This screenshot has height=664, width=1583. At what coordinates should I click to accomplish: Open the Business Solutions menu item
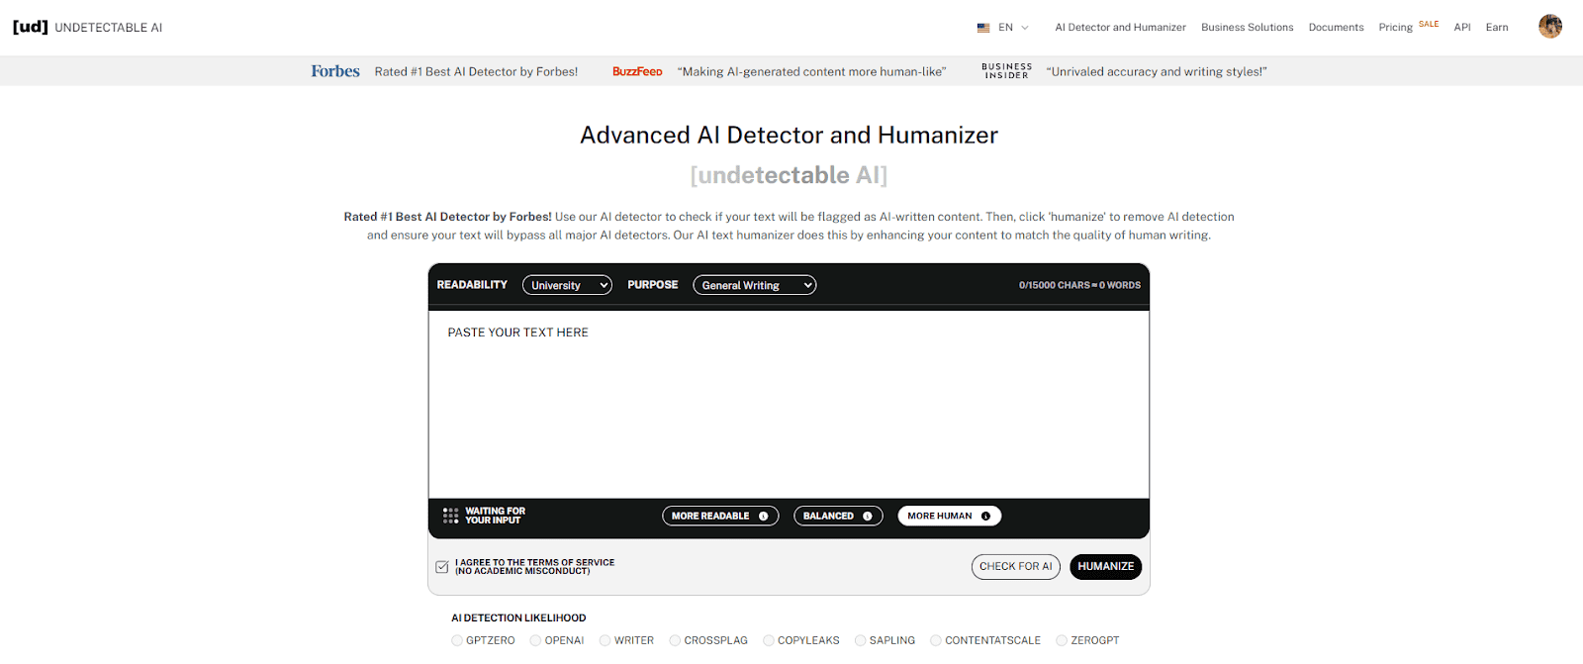(1247, 28)
